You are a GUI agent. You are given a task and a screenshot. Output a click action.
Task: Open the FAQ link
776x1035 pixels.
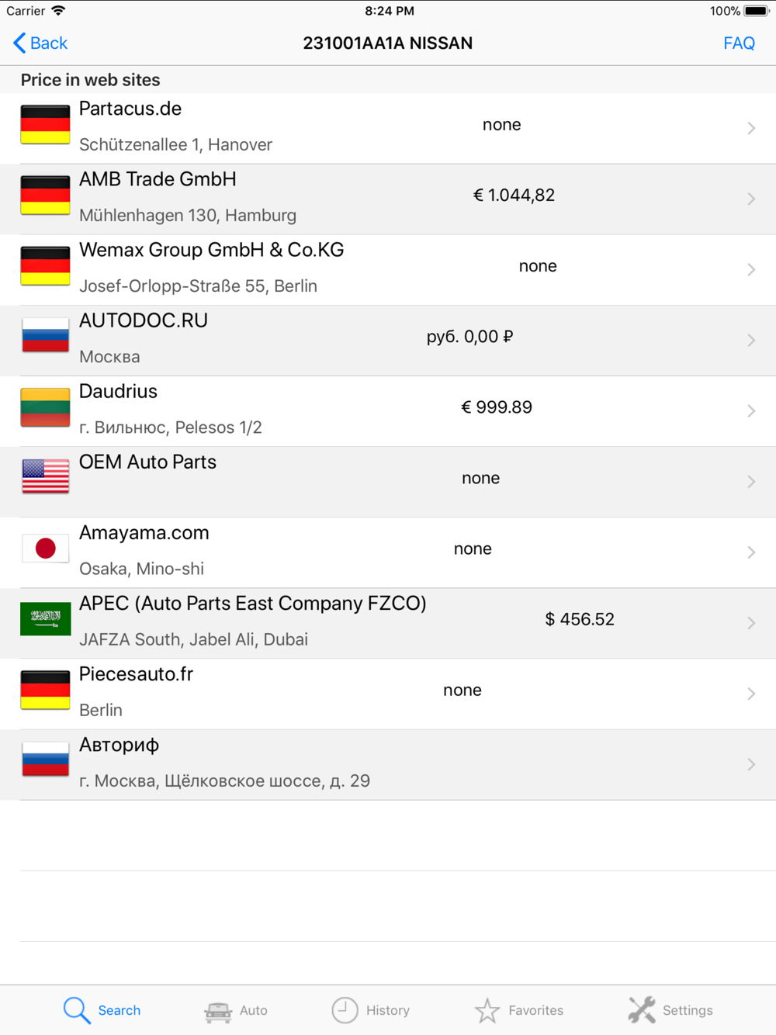pos(739,43)
